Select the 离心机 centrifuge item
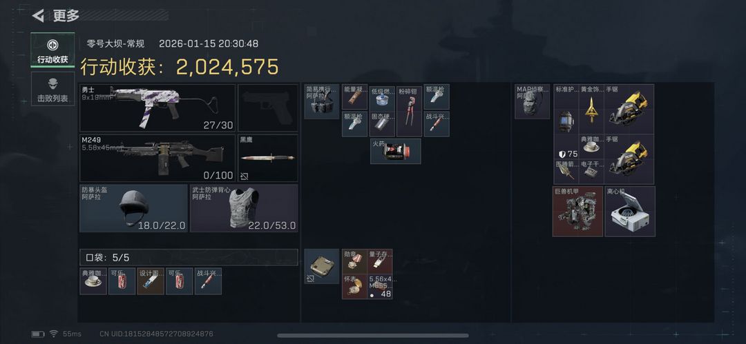The height and width of the screenshot is (344, 746). [x=630, y=211]
